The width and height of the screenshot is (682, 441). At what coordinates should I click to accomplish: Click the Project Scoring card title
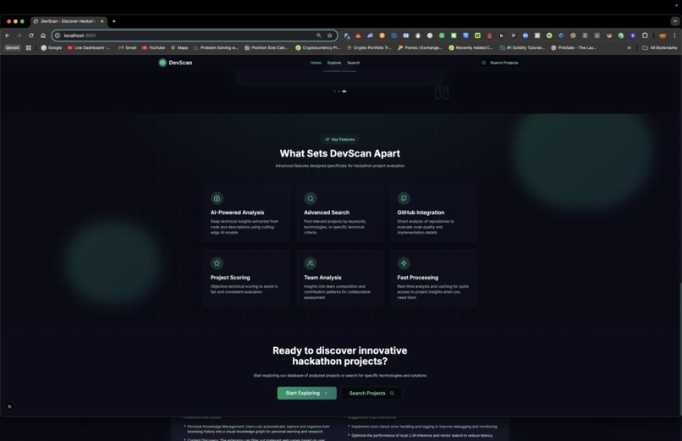(230, 278)
